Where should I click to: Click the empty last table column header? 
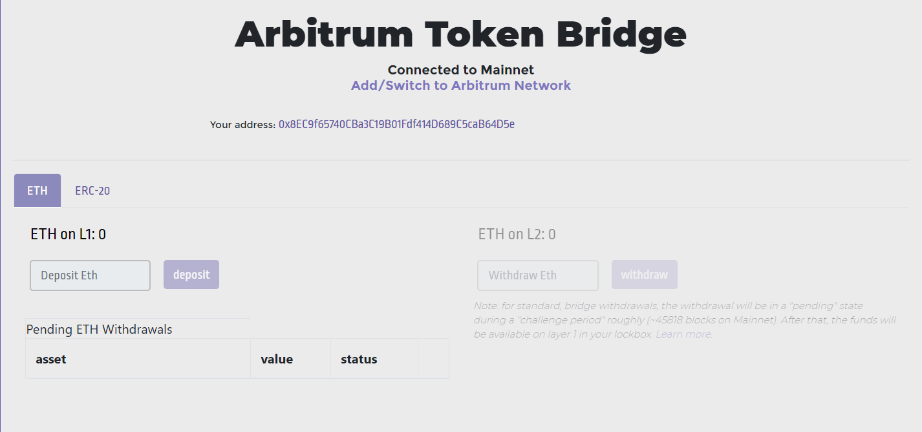pos(433,359)
